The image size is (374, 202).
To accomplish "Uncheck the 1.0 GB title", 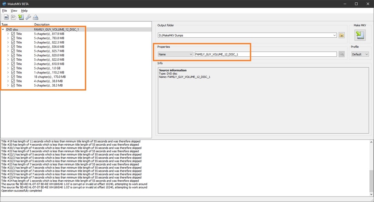I will (x=13, y=68).
